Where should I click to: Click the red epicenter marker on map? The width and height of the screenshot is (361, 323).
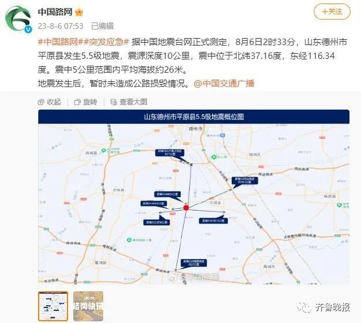(186, 208)
